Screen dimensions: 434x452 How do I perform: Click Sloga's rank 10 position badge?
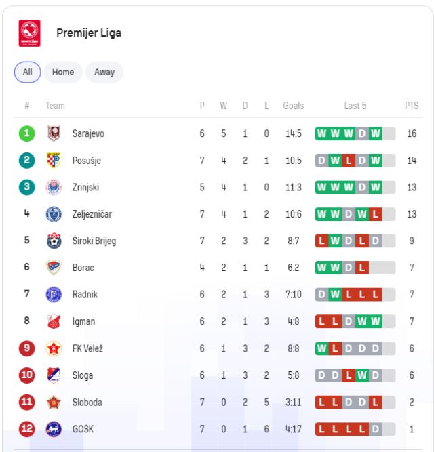point(26,375)
